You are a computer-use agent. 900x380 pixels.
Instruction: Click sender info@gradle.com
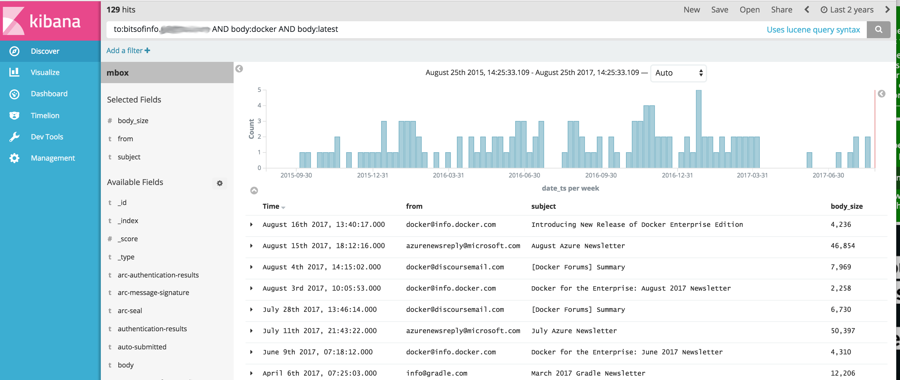[x=436, y=373]
